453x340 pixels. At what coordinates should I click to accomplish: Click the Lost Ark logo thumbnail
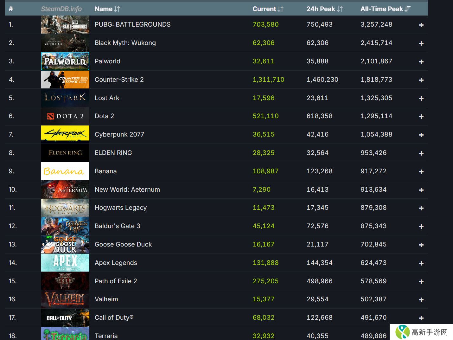click(x=65, y=98)
